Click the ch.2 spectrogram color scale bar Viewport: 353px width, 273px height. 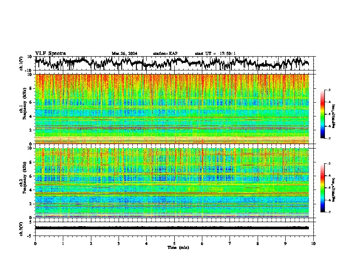pyautogui.click(x=322, y=188)
